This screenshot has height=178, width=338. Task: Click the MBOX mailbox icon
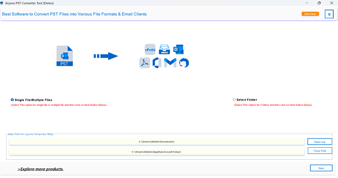click(164, 50)
